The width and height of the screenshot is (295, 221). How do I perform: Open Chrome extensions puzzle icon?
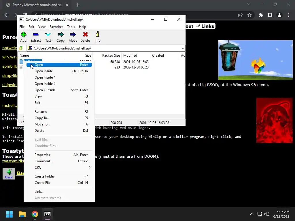(x=261, y=15)
